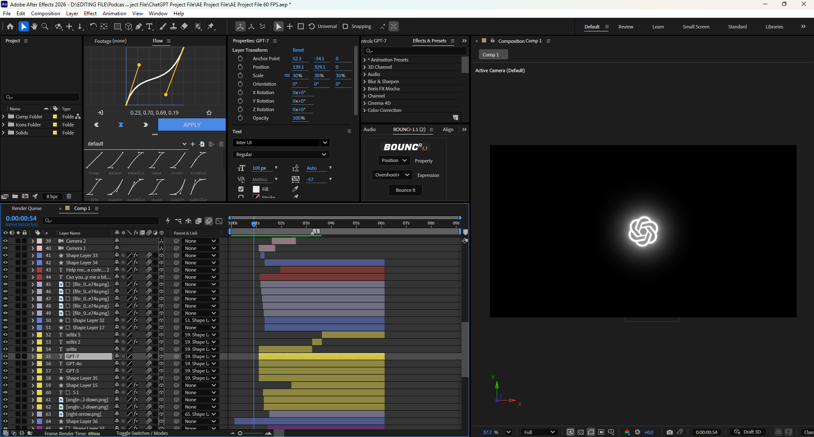Hide the Shape Layer 33 layer
This screenshot has height=437, width=814.
coord(6,255)
